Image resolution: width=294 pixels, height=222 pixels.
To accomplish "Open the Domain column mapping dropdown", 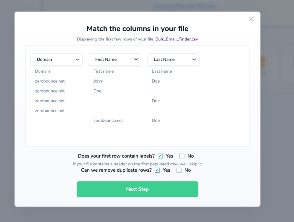I will click(x=56, y=59).
